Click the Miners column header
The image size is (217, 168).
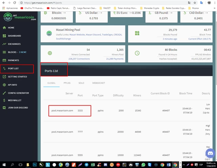(137, 95)
